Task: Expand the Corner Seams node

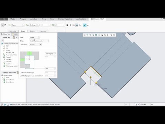Action: point(2,82)
